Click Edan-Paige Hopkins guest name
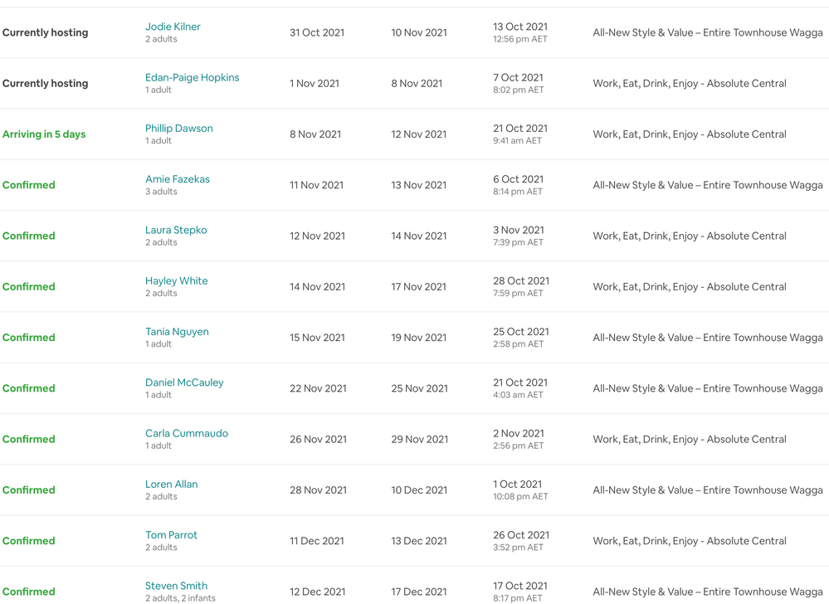Viewport: 829px width, 604px height. point(192,77)
